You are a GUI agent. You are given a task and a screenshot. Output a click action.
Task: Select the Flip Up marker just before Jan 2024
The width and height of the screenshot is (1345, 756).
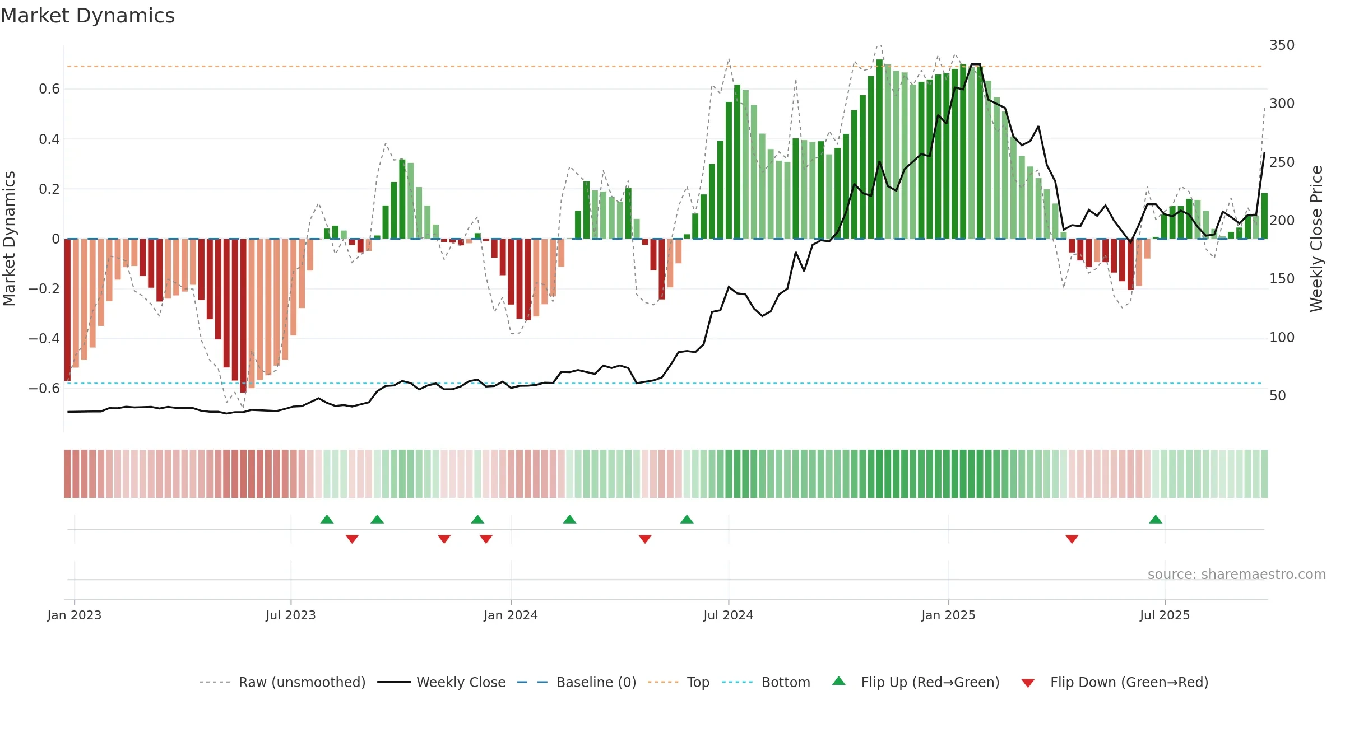pyautogui.click(x=477, y=519)
